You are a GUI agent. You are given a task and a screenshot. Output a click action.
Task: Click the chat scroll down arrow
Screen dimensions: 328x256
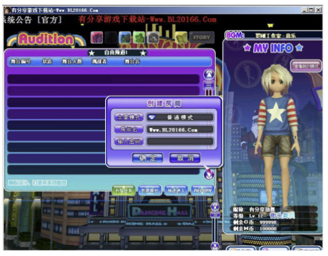coord(215,246)
